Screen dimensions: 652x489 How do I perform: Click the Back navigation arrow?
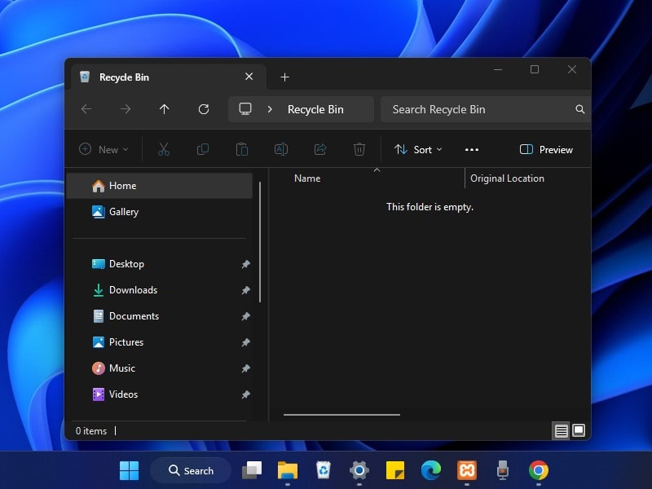point(86,109)
